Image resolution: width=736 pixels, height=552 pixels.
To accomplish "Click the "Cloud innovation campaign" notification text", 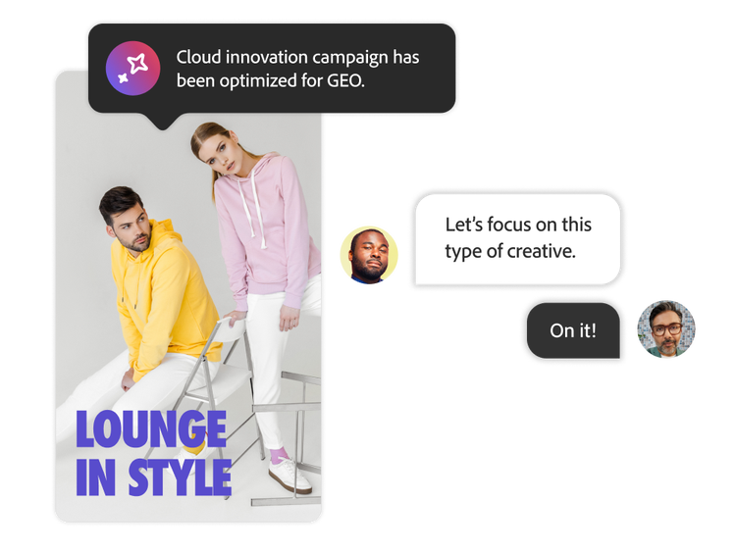I will point(297,58).
